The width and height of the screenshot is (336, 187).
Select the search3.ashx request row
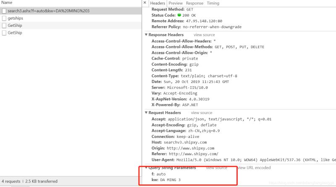click(x=71, y=11)
